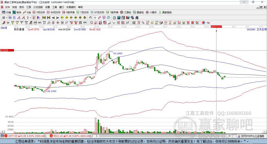Click SH000001,上证指数 in status bar
Screen dimensions: 267x144
[252, 136]
